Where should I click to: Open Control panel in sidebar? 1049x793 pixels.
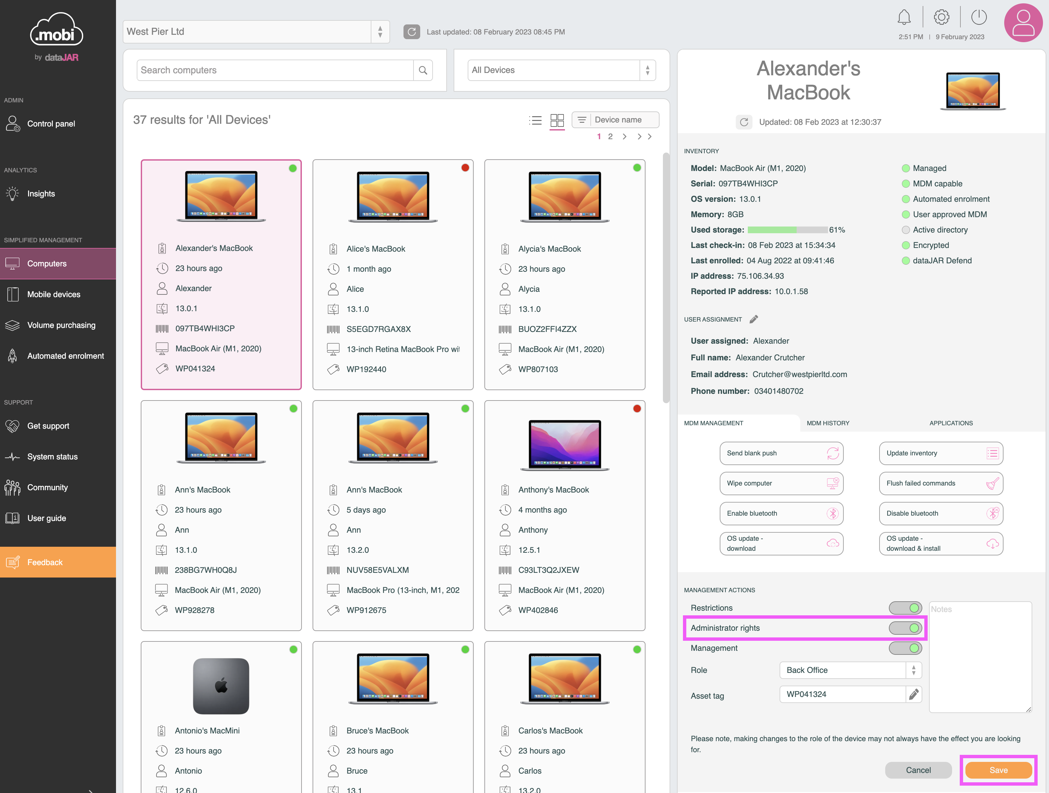click(x=58, y=124)
